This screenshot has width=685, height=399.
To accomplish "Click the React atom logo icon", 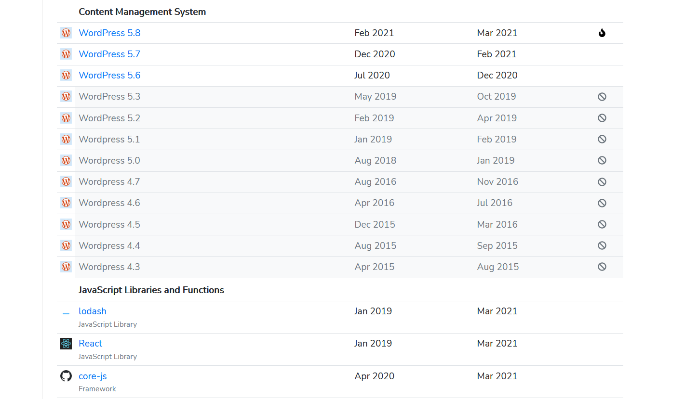I will 66,344.
